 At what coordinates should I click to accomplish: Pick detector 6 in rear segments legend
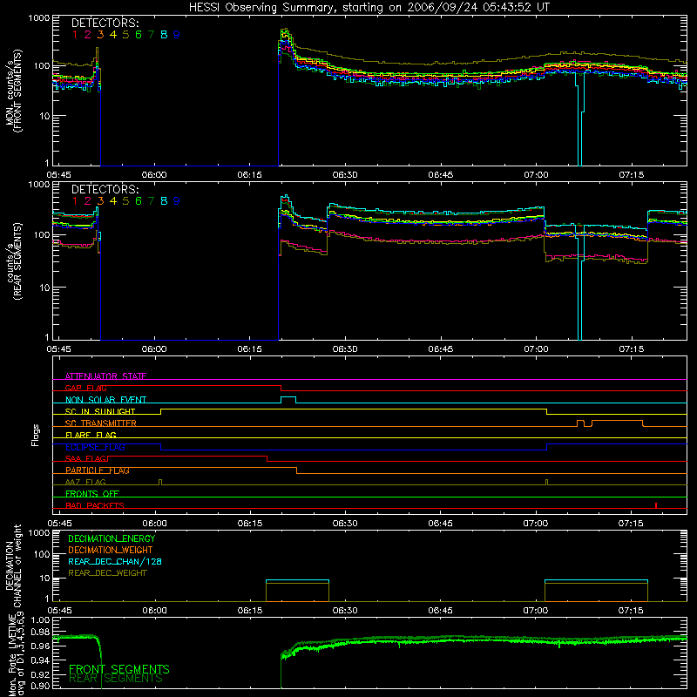(139, 201)
